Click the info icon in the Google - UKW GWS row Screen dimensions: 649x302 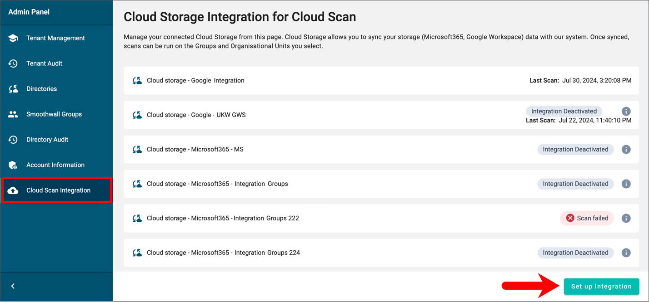(626, 111)
